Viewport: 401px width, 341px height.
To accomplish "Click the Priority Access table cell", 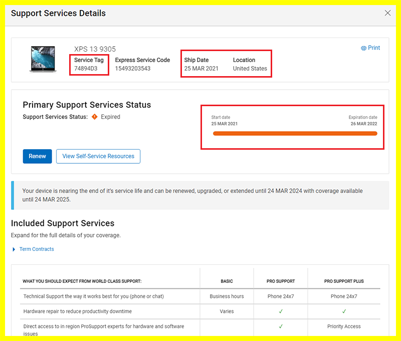I will click(x=344, y=326).
